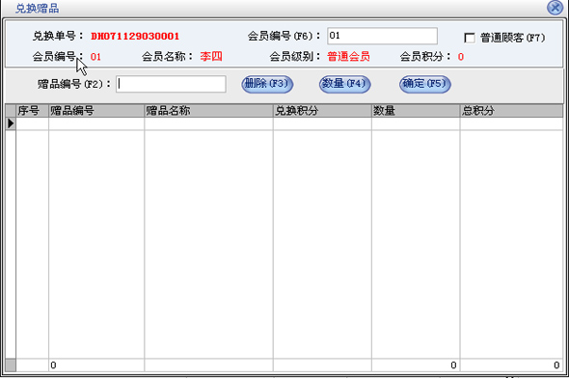
Task: Click the 序号 column header
Action: (x=32, y=111)
